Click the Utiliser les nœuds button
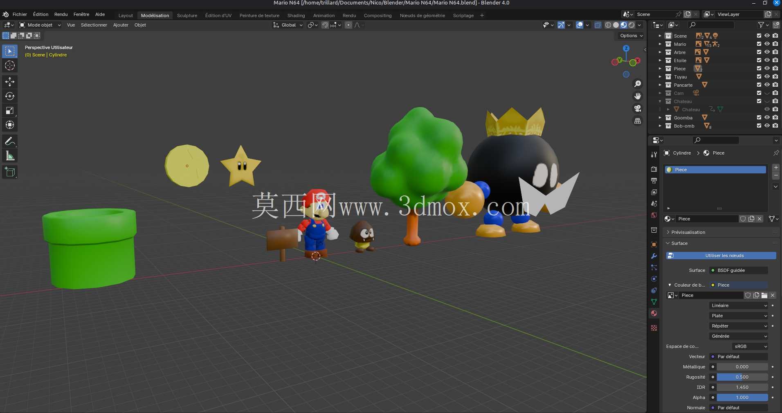The width and height of the screenshot is (782, 413). (721, 256)
